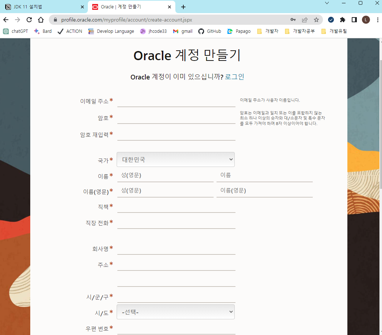The image size is (382, 335).
Task: Click the 암호 재입력 field
Action: pos(176,134)
